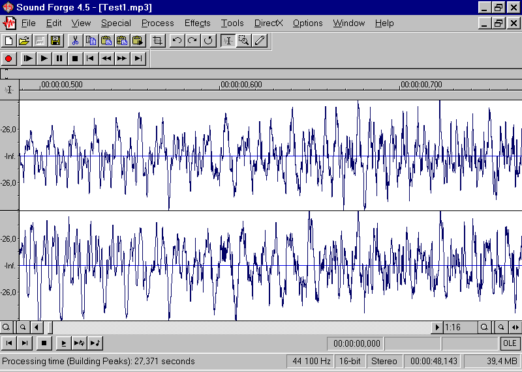Click the Crop/Trim tool icon
Viewport: 522px width, 372px height.
157,40
